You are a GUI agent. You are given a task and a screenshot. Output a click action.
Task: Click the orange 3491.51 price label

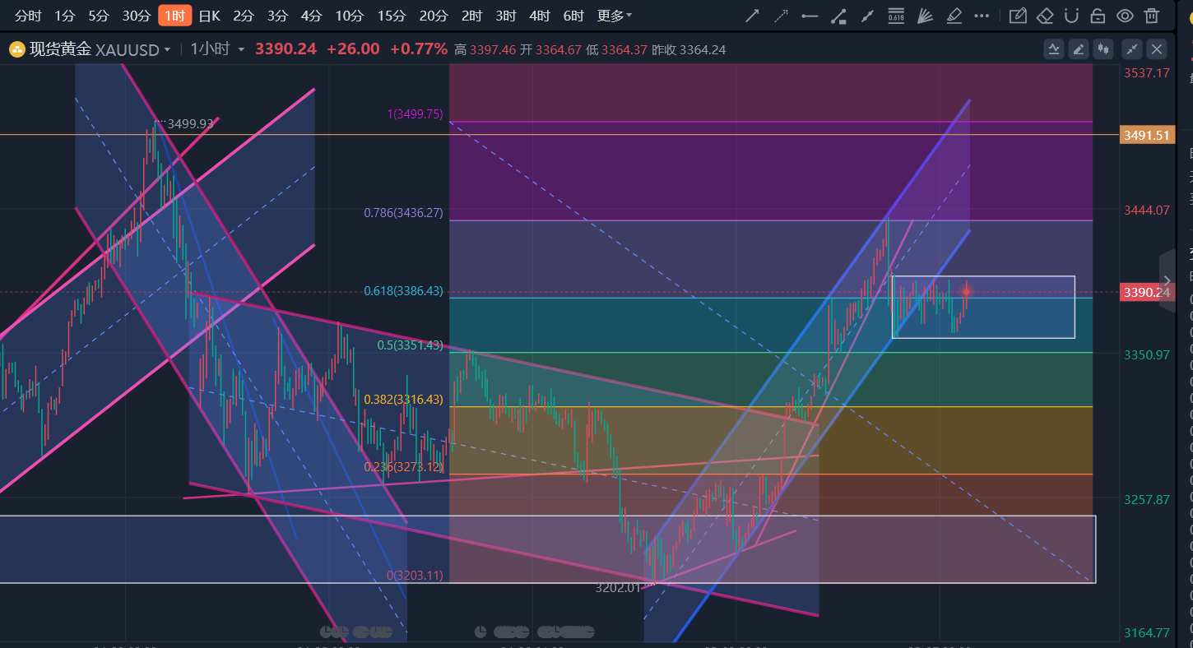pyautogui.click(x=1145, y=136)
